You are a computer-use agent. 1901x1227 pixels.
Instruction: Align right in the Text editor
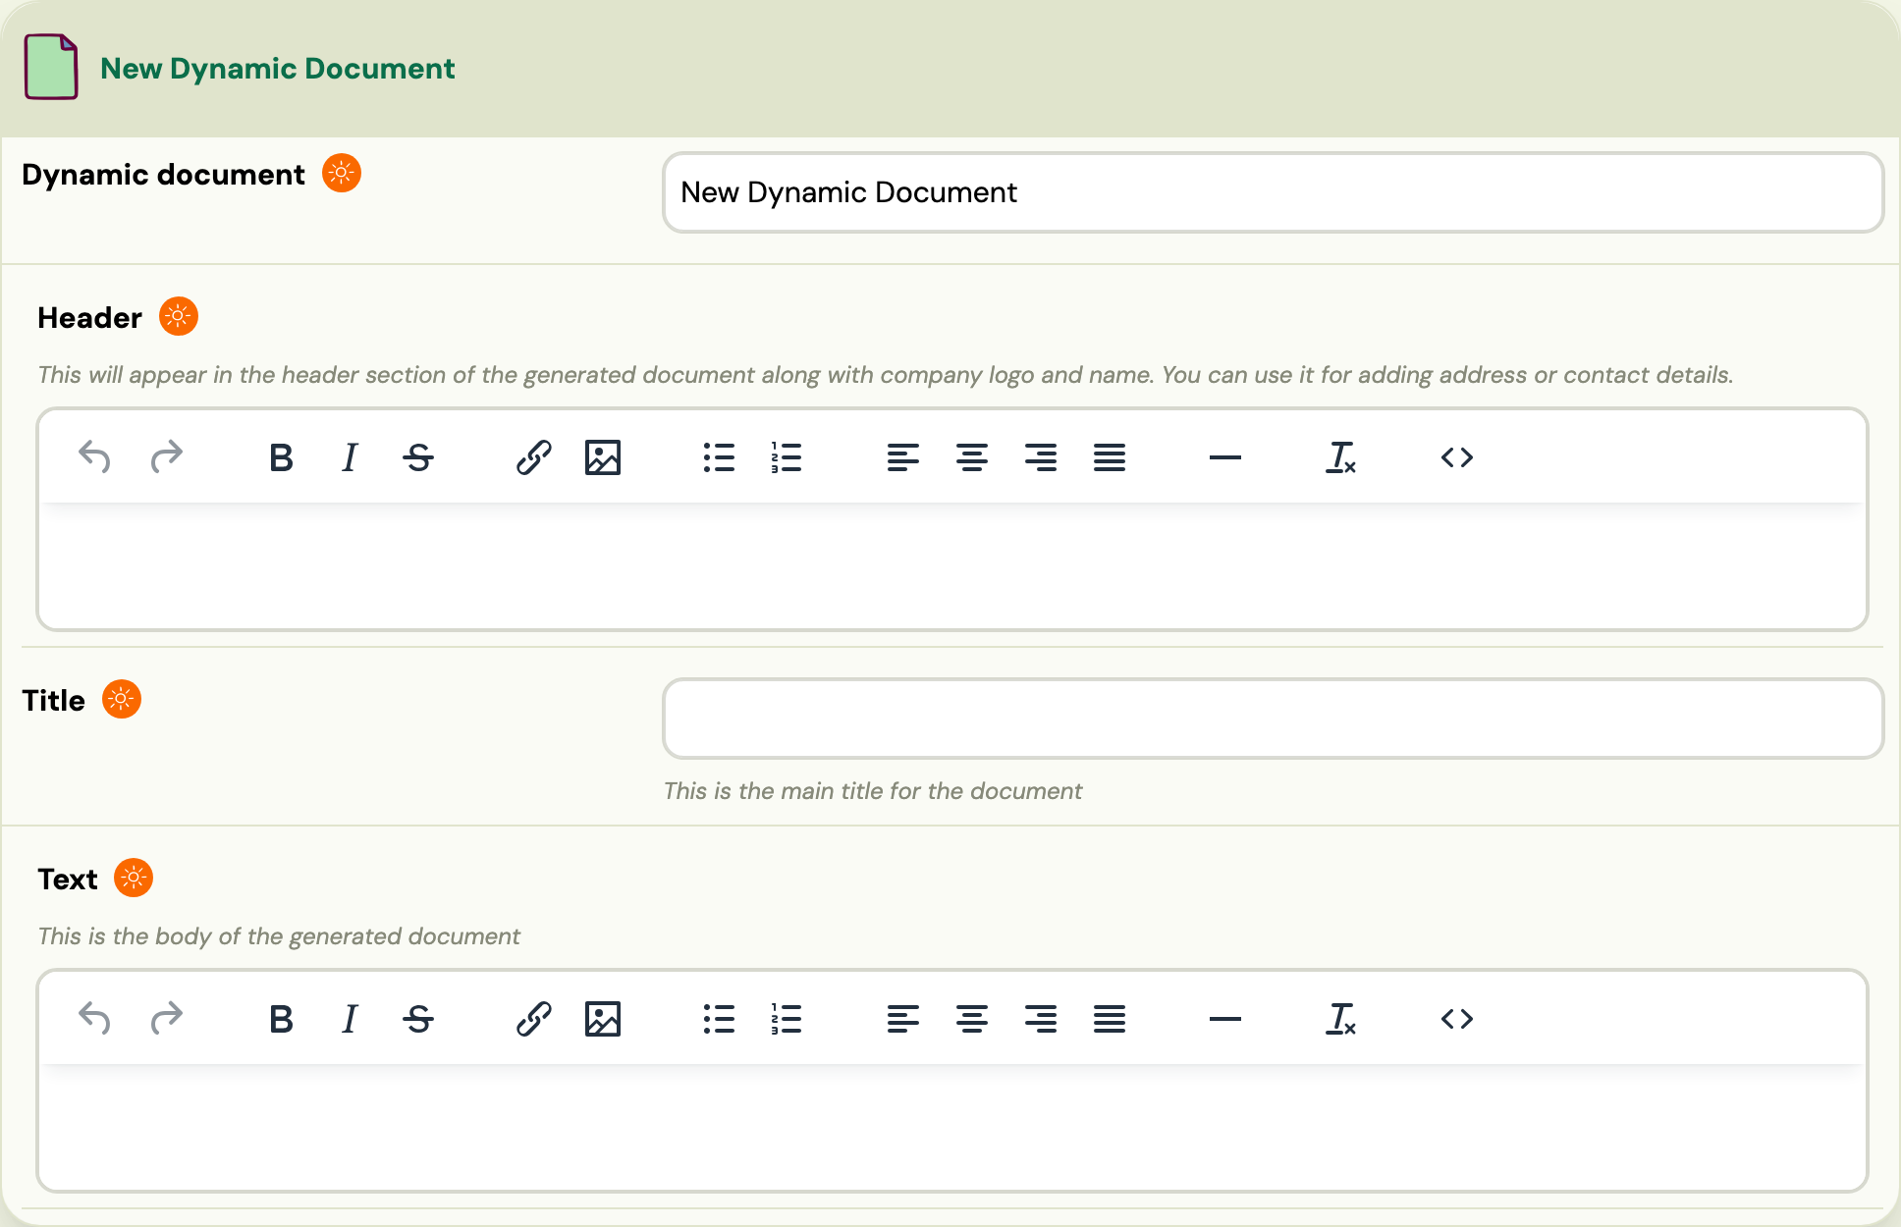(x=1041, y=1019)
